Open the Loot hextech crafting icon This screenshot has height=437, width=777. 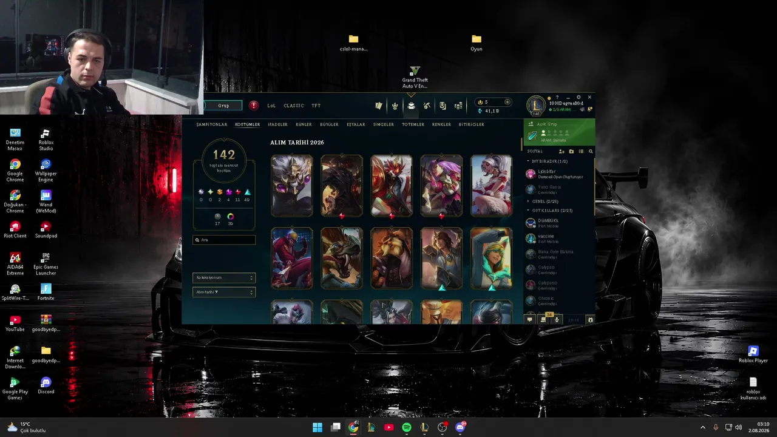pos(427,106)
